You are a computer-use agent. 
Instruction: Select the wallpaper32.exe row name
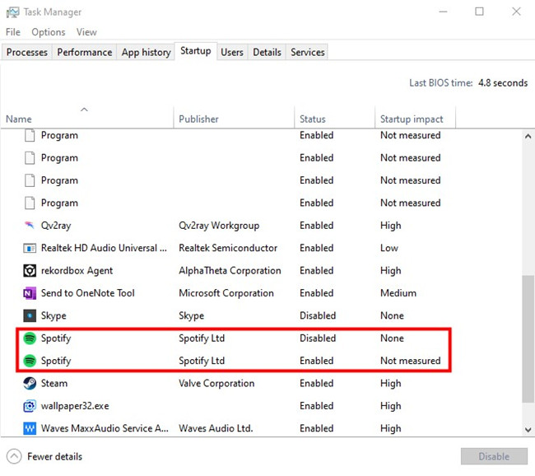75,406
